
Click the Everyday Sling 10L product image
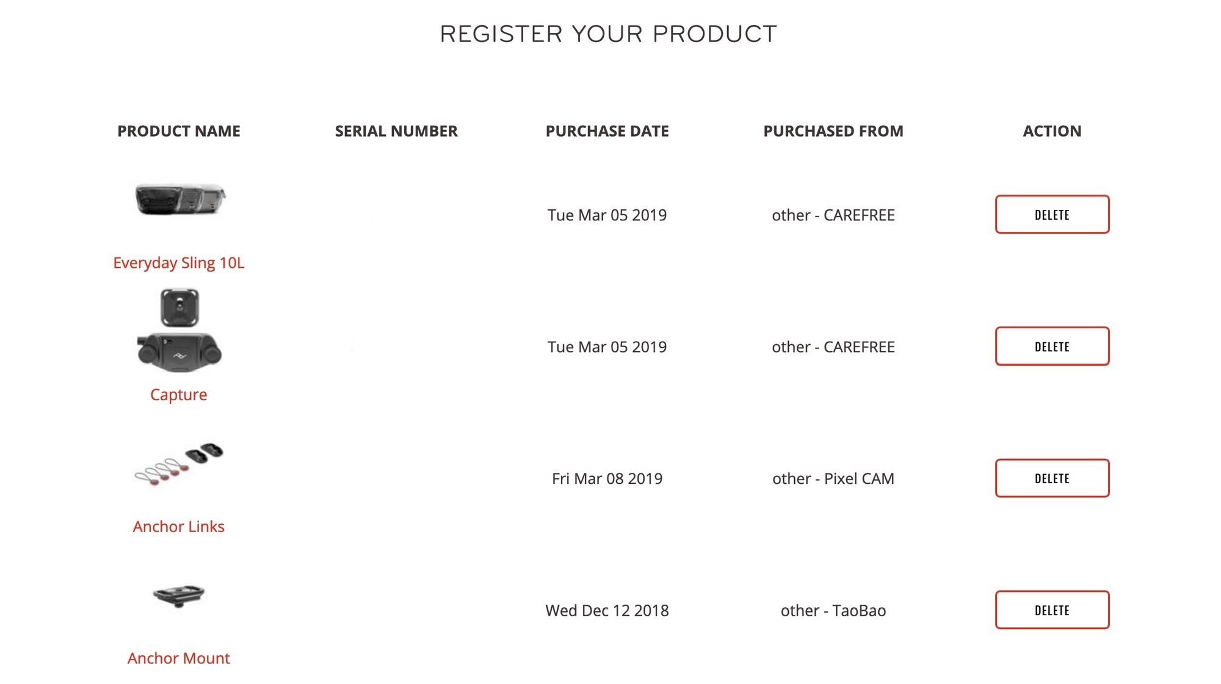click(179, 199)
